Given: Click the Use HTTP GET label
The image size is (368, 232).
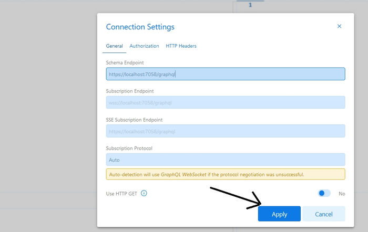Looking at the screenshot, I should pos(121,194).
